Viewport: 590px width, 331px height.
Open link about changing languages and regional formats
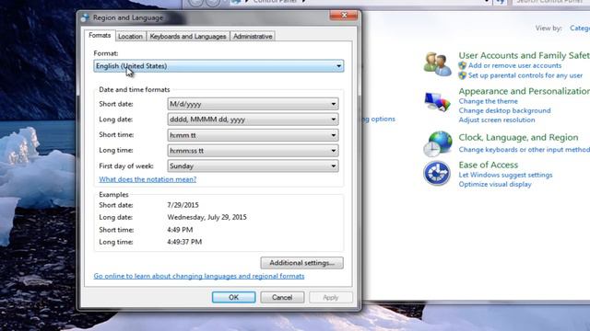click(x=199, y=276)
